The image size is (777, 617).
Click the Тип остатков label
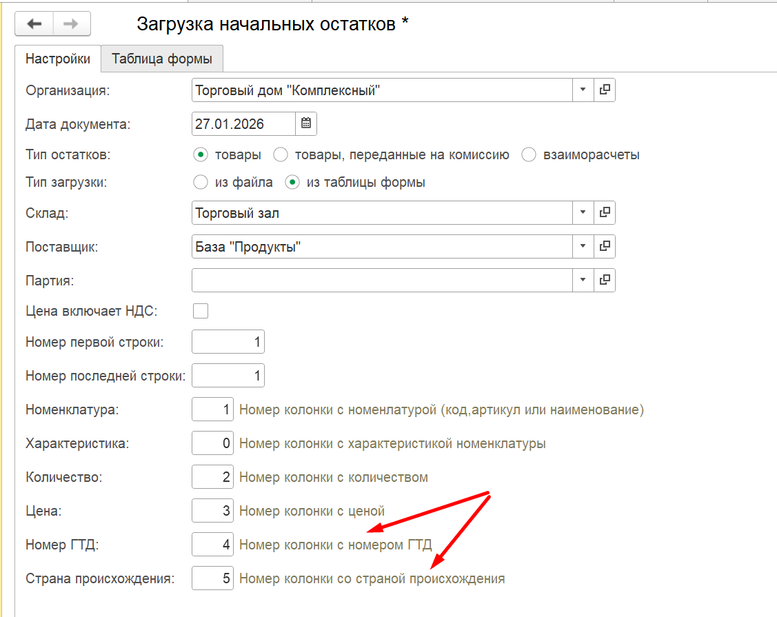[x=68, y=154]
